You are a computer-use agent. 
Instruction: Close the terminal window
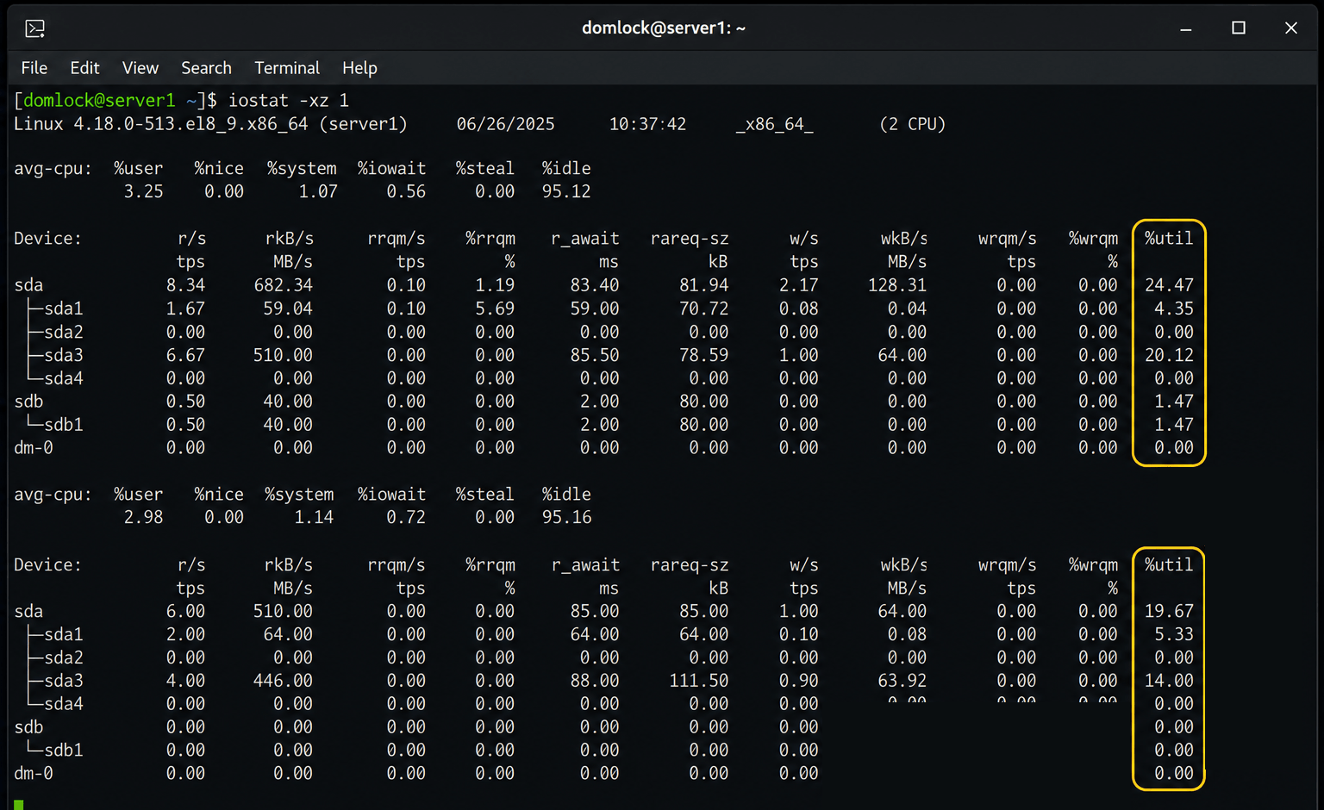[x=1291, y=28]
